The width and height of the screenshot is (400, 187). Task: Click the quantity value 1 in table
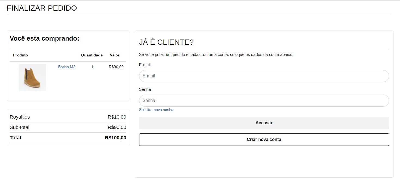coord(92,67)
